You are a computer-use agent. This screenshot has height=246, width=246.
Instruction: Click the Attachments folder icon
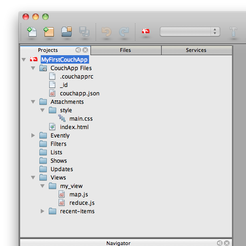(x=43, y=101)
